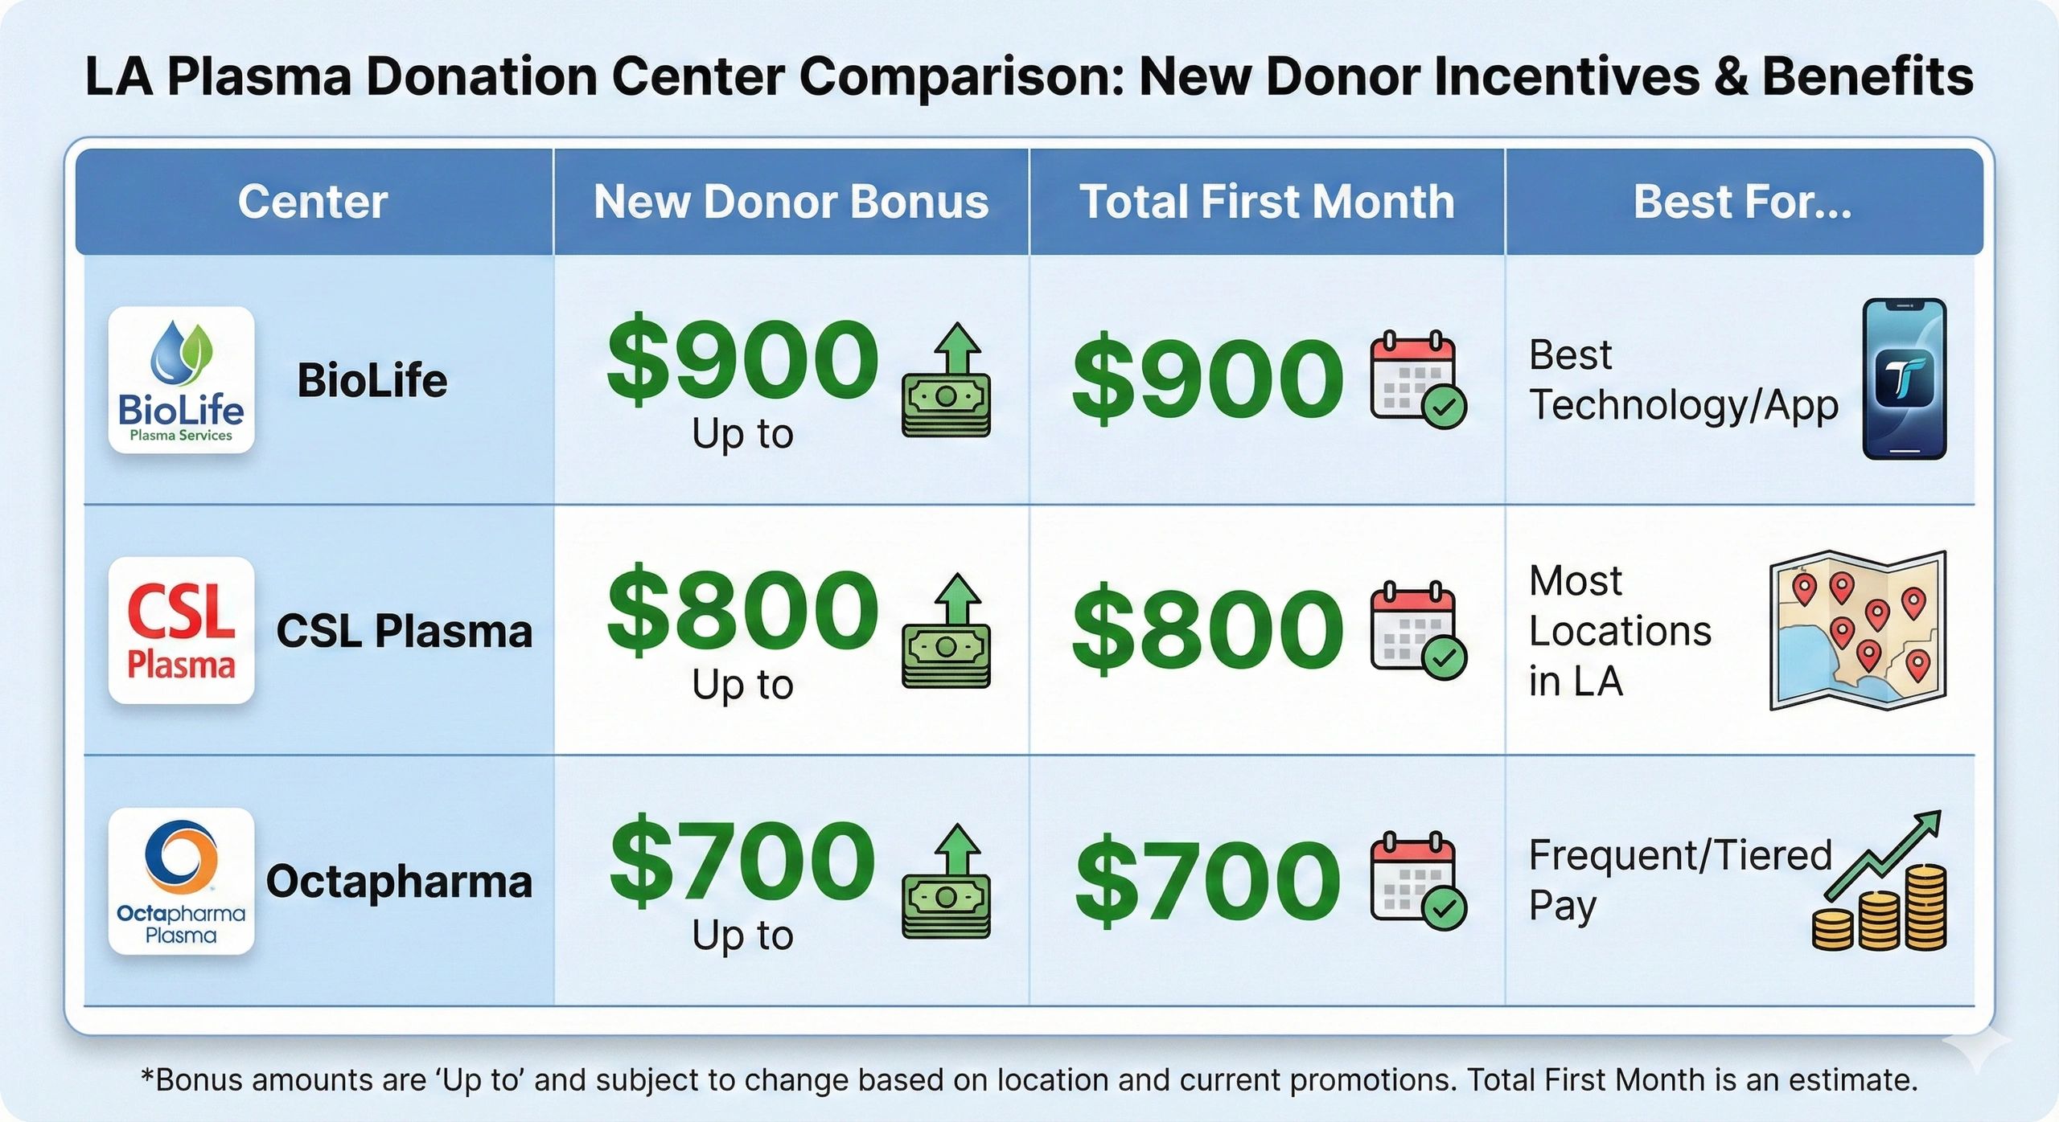Click the calendar checkmark icon in BioLife row
Image resolution: width=2059 pixels, height=1122 pixels.
coord(1419,380)
